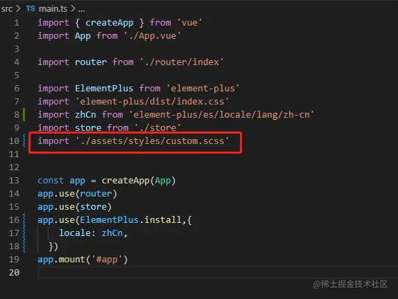Click the modified-line marker beside line 10
This screenshot has width=398, height=299.
(x=24, y=141)
